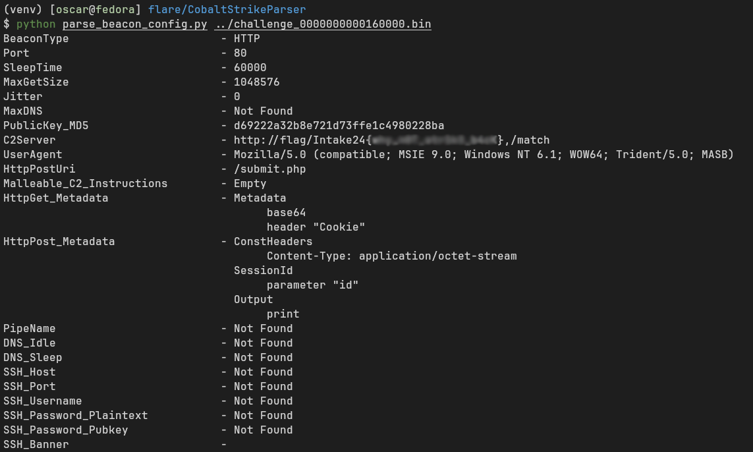Click the SleepTime value 60000
Image resolution: width=753 pixels, height=452 pixels.
pos(250,67)
